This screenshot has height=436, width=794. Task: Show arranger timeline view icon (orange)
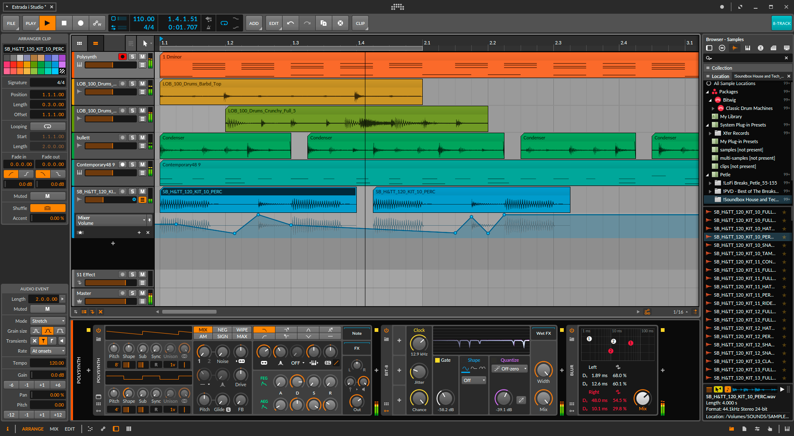(x=95, y=43)
